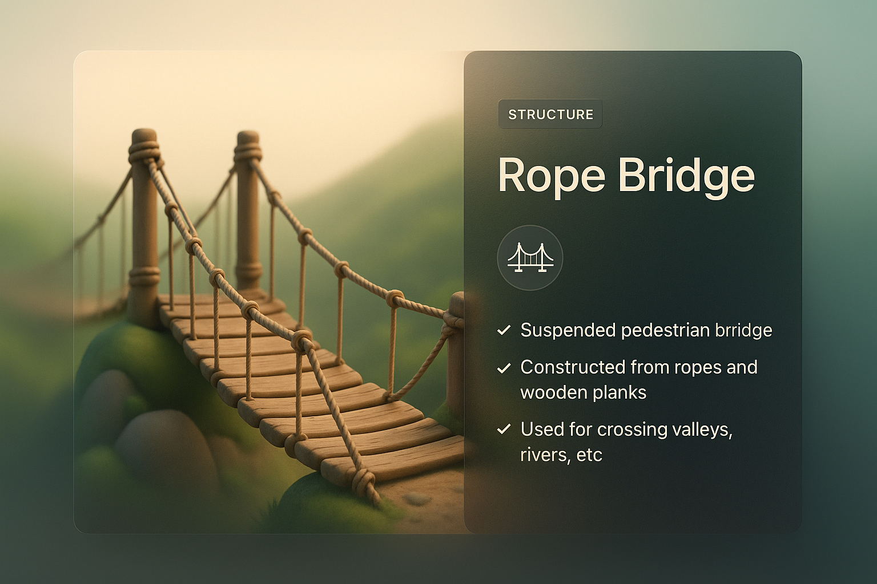Click the checkmark next to "Constructed from ropes"

(x=504, y=368)
